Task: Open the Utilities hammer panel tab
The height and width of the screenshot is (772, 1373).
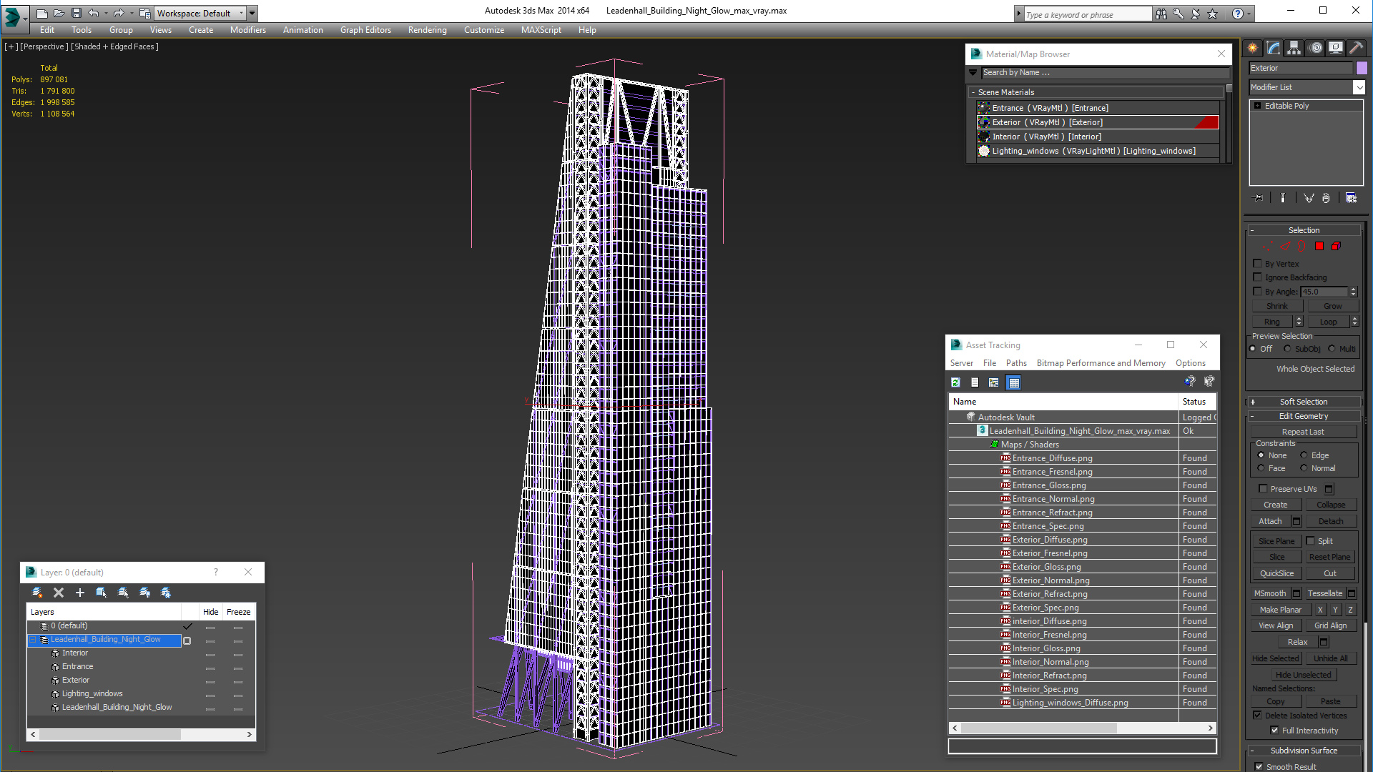Action: (x=1356, y=48)
